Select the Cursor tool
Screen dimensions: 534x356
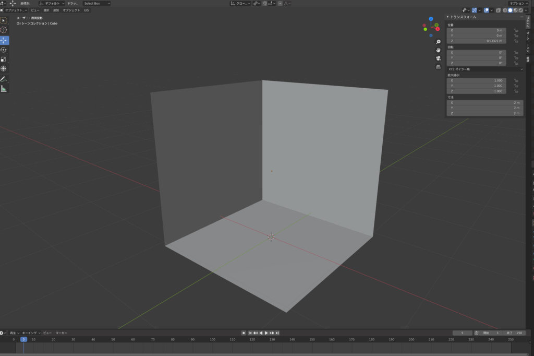4,30
